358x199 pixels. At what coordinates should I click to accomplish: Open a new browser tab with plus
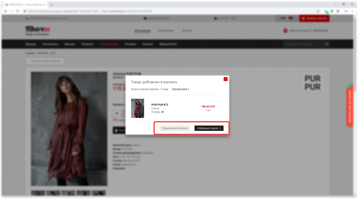coord(51,5)
